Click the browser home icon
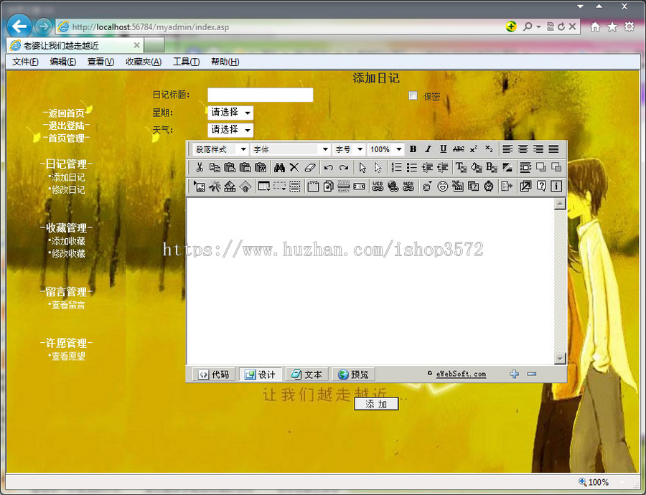Screen dimensions: 646x495 coord(595,27)
